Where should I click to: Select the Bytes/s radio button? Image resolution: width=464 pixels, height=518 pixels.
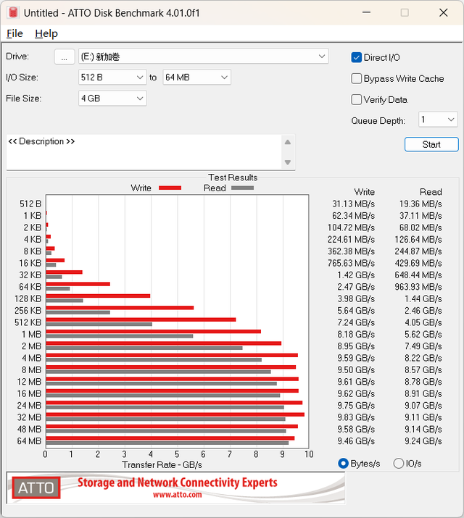344,464
